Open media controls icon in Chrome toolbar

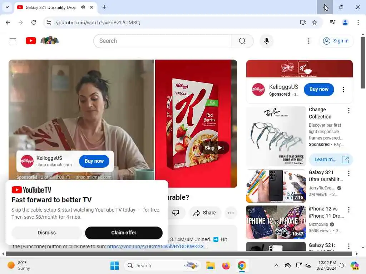tap(332, 22)
